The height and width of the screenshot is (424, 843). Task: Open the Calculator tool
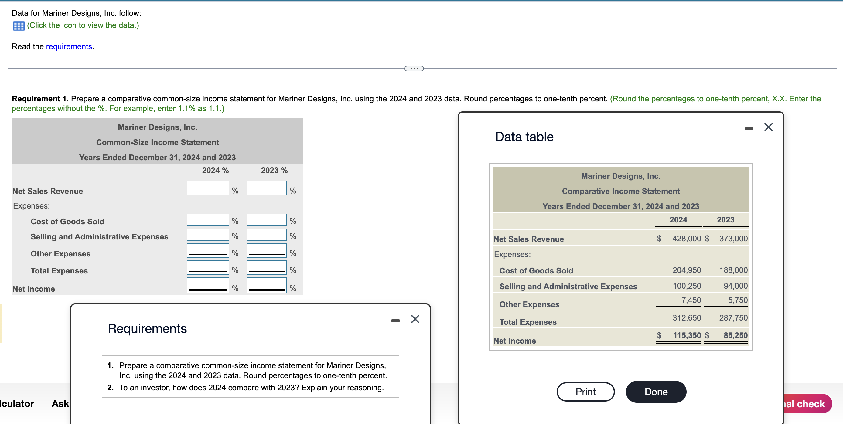pos(17,403)
